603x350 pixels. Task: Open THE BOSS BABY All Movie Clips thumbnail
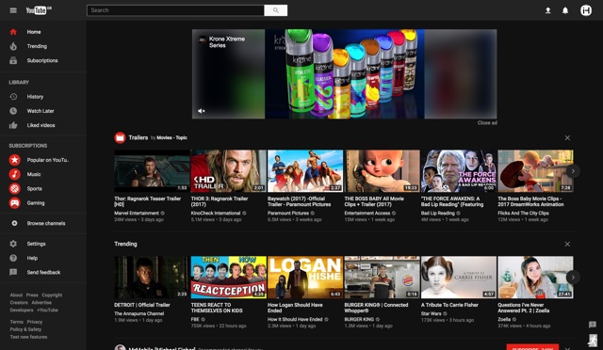point(382,171)
